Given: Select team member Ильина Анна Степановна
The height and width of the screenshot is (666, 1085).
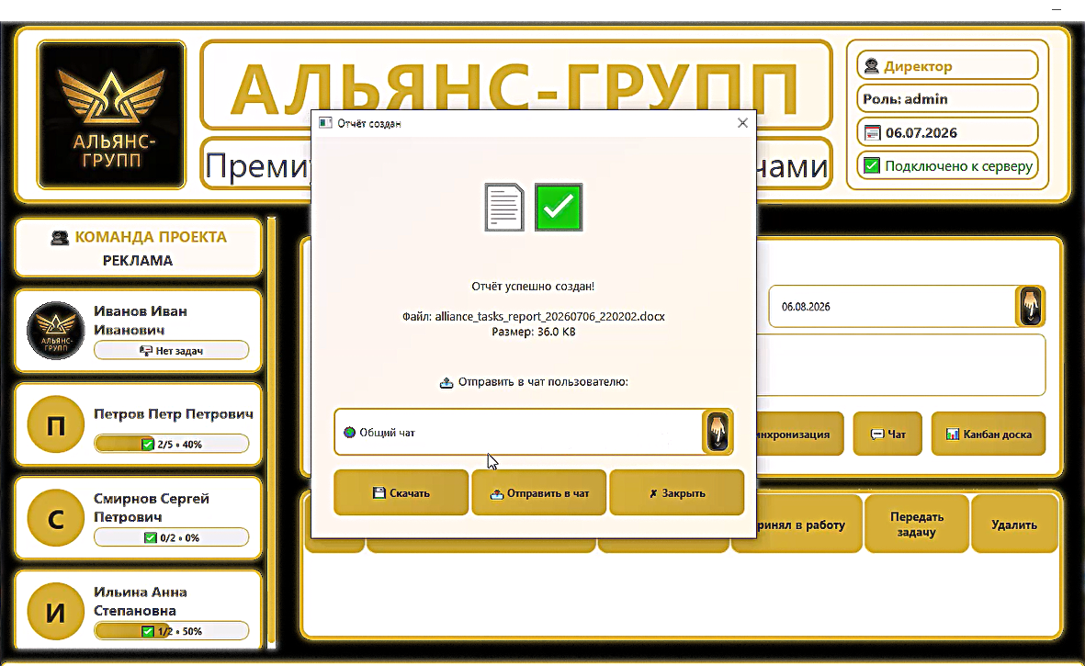Looking at the screenshot, I should tap(139, 610).
